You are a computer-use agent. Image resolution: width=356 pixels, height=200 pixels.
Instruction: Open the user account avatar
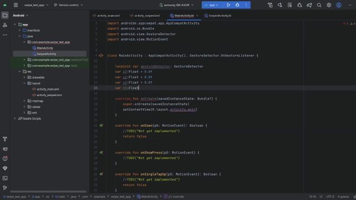pos(339,5)
